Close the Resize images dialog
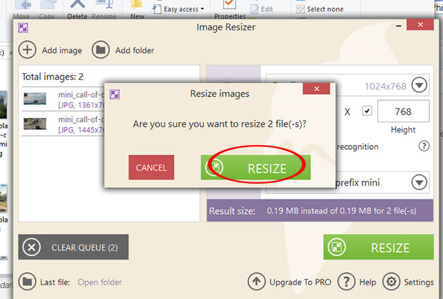Screen dimensions: 443x299 (316, 89)
